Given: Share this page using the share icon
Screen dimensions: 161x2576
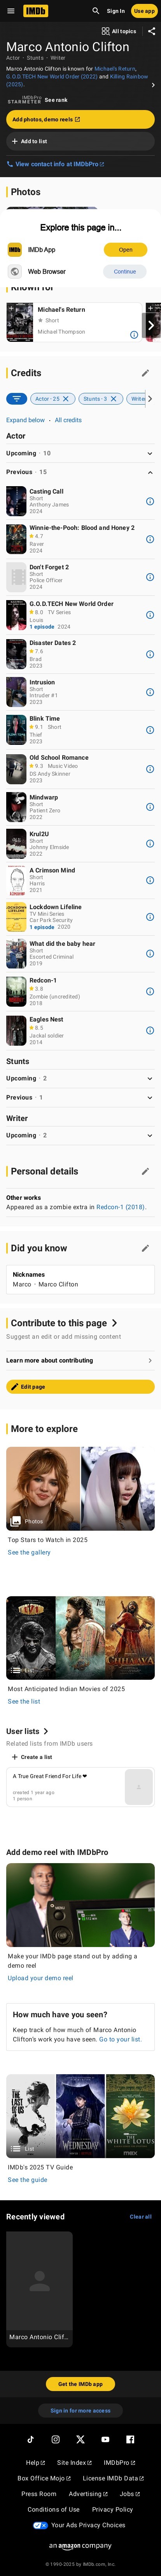Looking at the screenshot, I should click(151, 31).
